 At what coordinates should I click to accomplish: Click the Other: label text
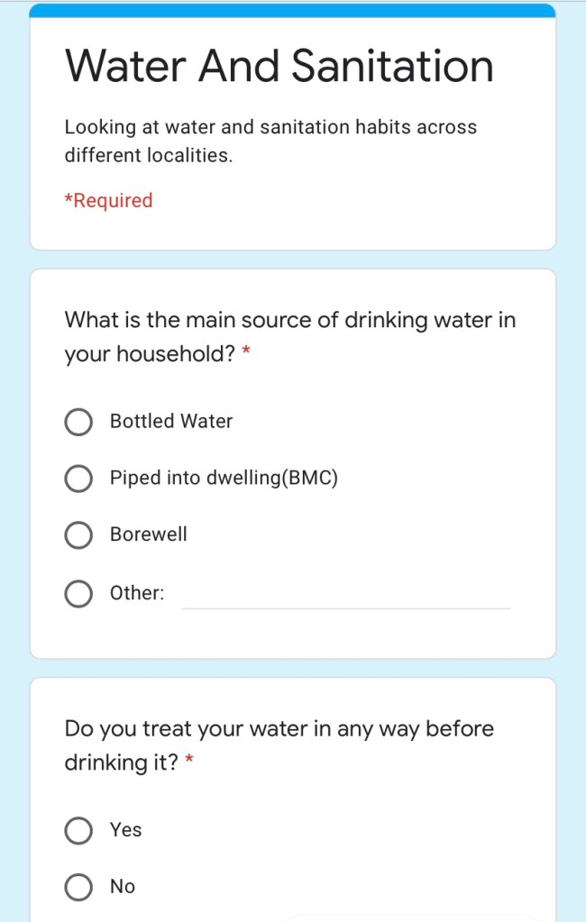click(x=137, y=594)
